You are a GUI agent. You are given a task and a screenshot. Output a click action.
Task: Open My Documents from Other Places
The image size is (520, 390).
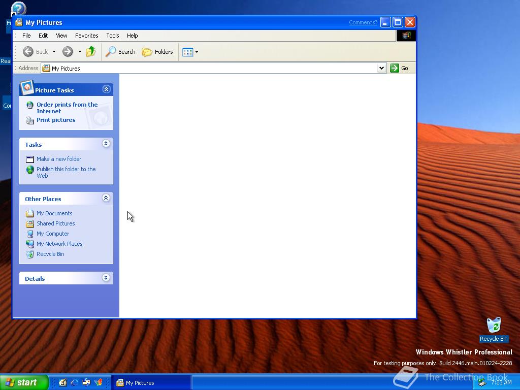click(x=54, y=214)
